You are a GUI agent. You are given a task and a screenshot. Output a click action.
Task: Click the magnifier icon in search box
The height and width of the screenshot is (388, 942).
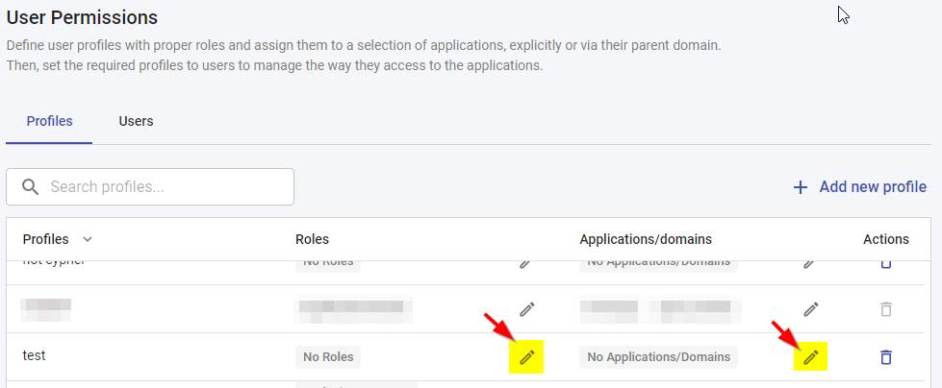pyautogui.click(x=30, y=187)
